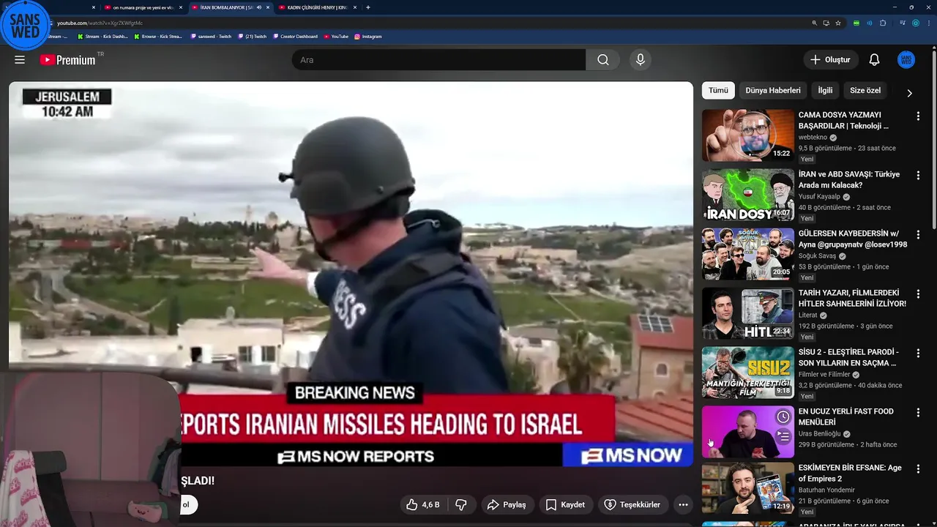Open more actions ellipsis under video
The image size is (937, 527).
pyautogui.click(x=683, y=504)
